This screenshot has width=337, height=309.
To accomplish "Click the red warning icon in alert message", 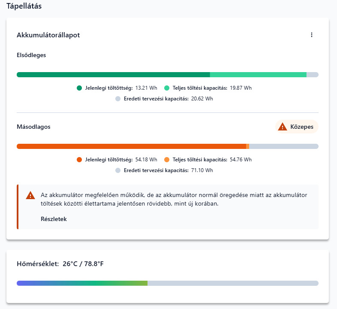I will [x=30, y=195].
